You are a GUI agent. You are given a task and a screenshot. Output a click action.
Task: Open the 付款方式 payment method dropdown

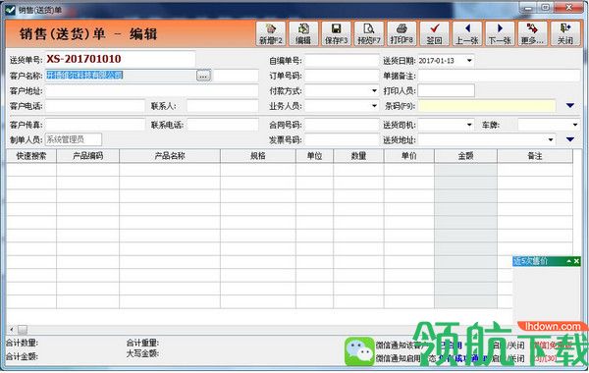pyautogui.click(x=374, y=91)
